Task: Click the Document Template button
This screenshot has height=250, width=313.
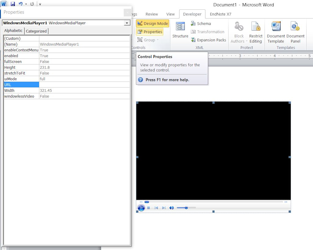Action: (276, 32)
